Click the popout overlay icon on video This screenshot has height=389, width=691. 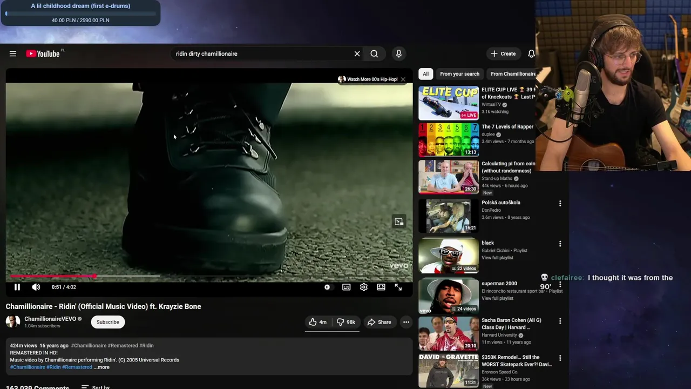point(399,222)
